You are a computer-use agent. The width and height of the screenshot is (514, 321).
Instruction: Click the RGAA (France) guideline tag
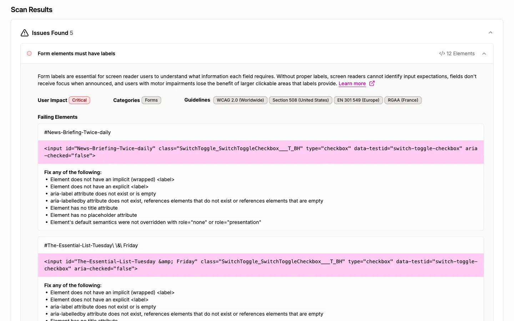[403, 100]
